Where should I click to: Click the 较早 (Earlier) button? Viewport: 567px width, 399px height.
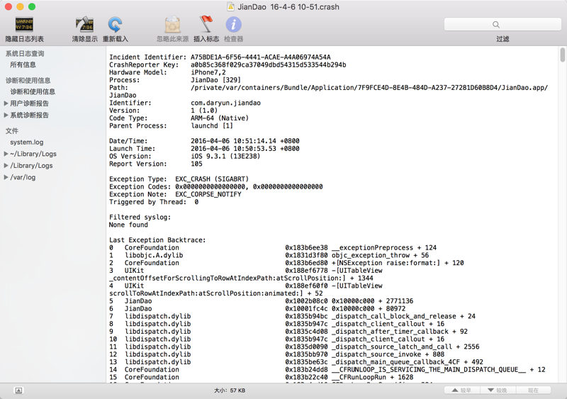(462, 390)
